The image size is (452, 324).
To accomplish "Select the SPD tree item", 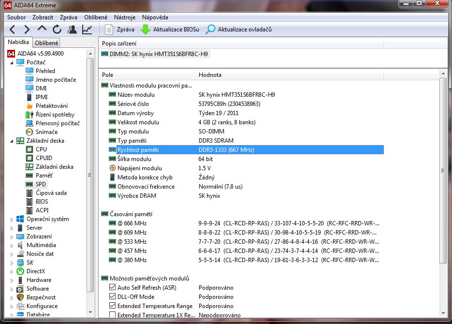I will (36, 184).
